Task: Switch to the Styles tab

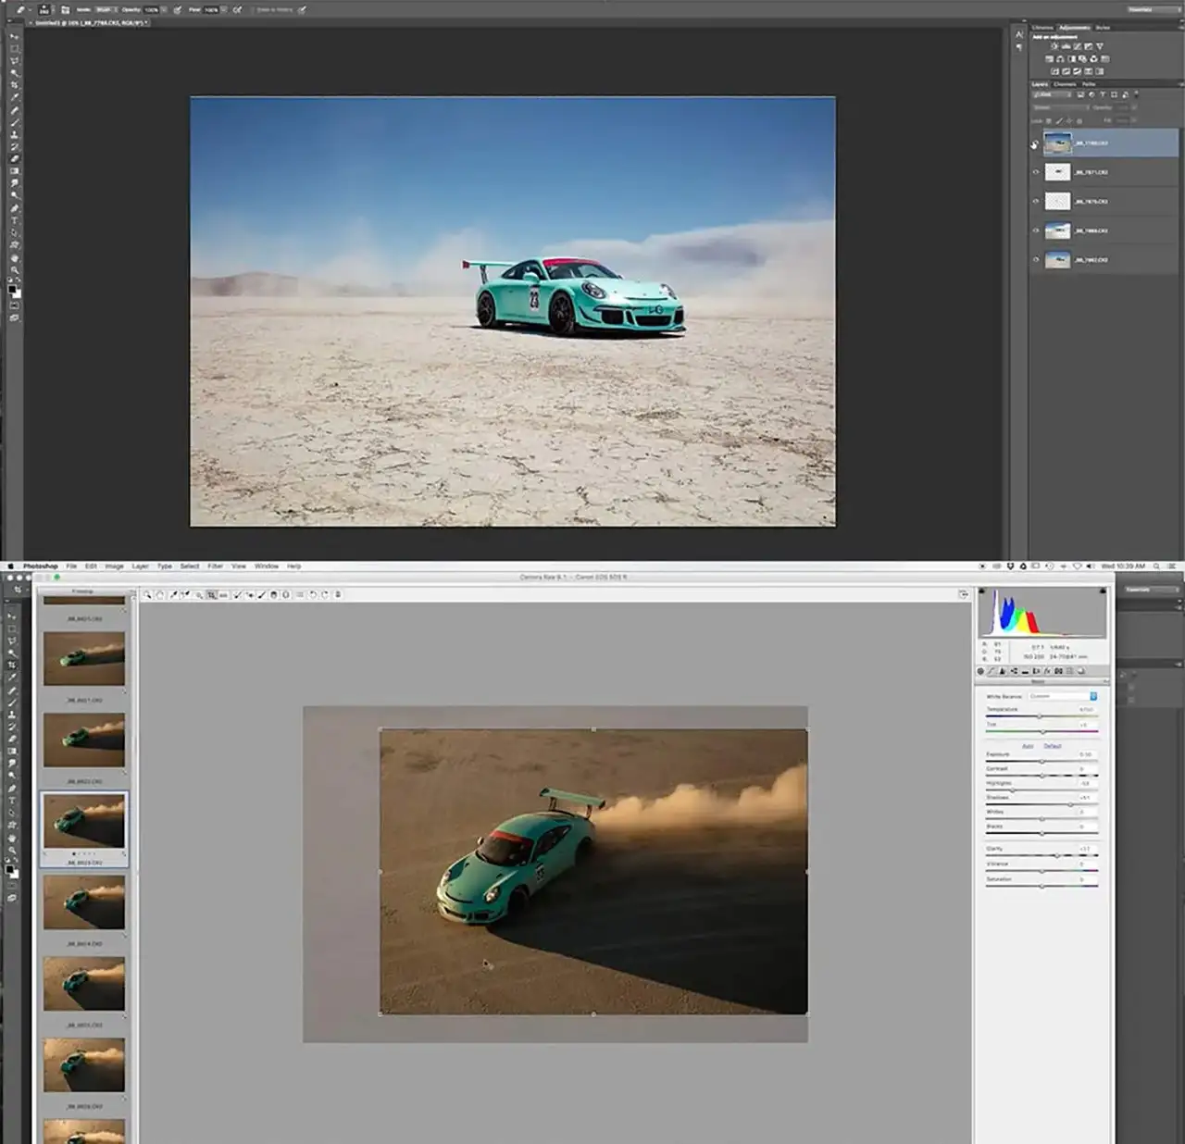Action: point(1102,28)
